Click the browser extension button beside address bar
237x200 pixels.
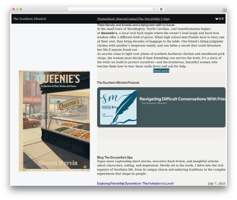tap(161, 9)
